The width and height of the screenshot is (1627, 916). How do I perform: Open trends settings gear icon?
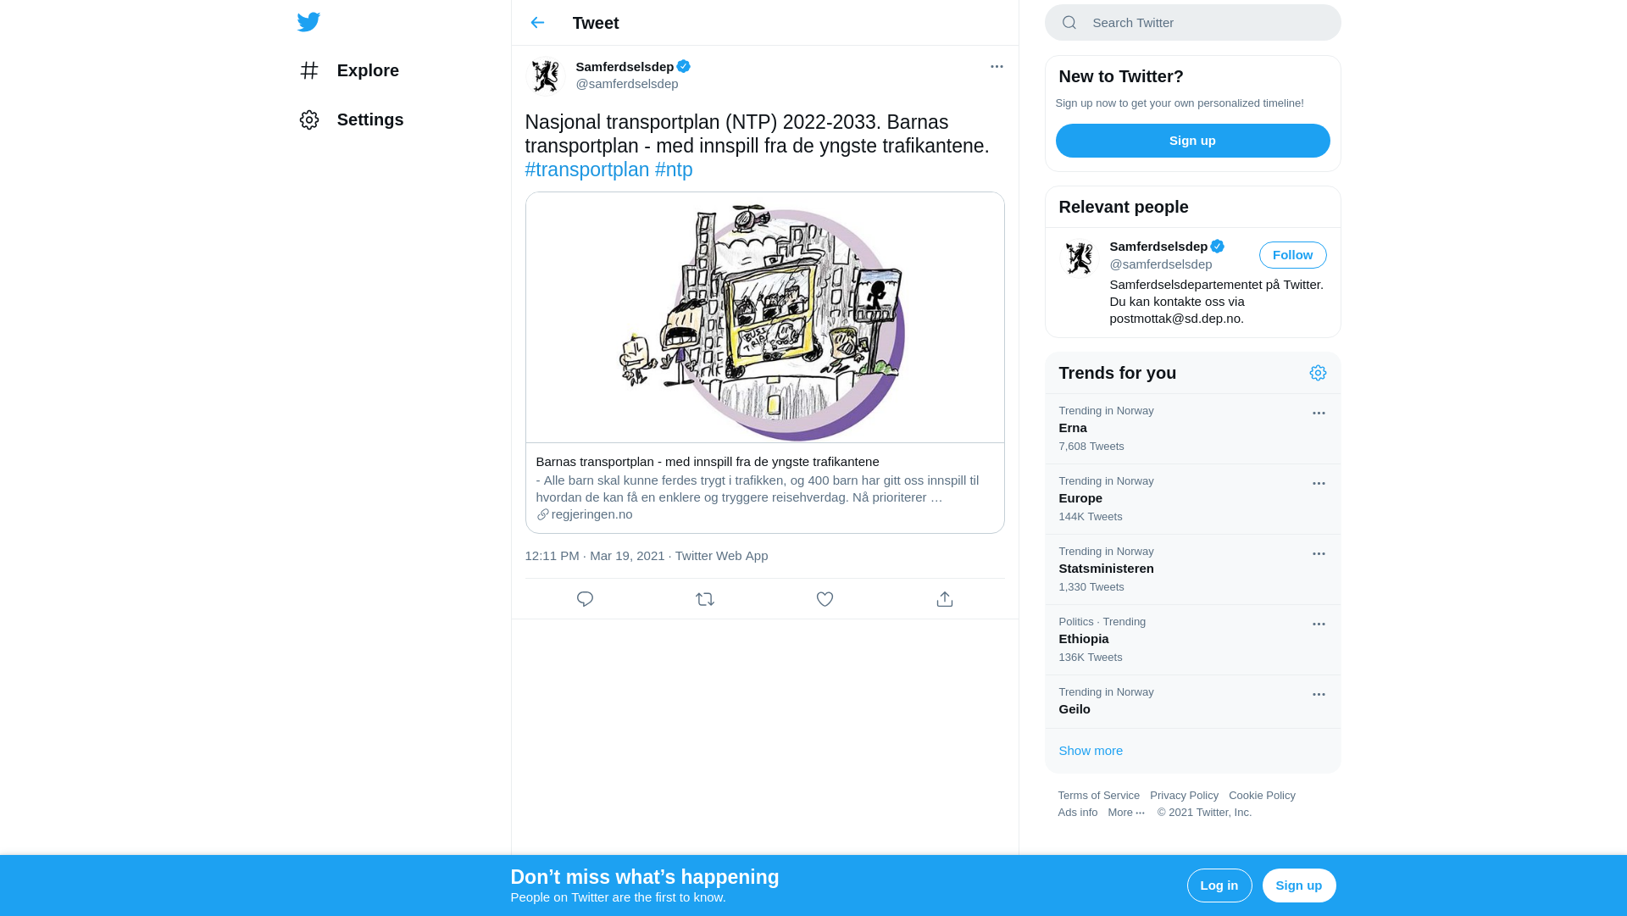[1318, 373]
